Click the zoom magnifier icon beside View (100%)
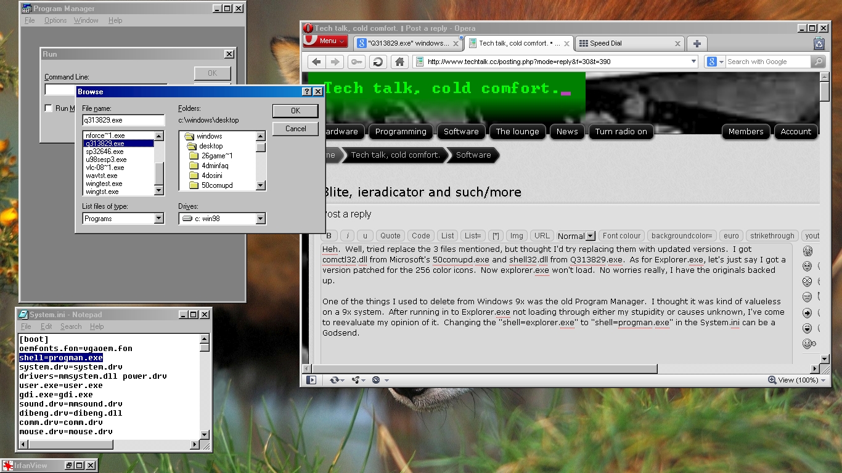 click(x=772, y=380)
